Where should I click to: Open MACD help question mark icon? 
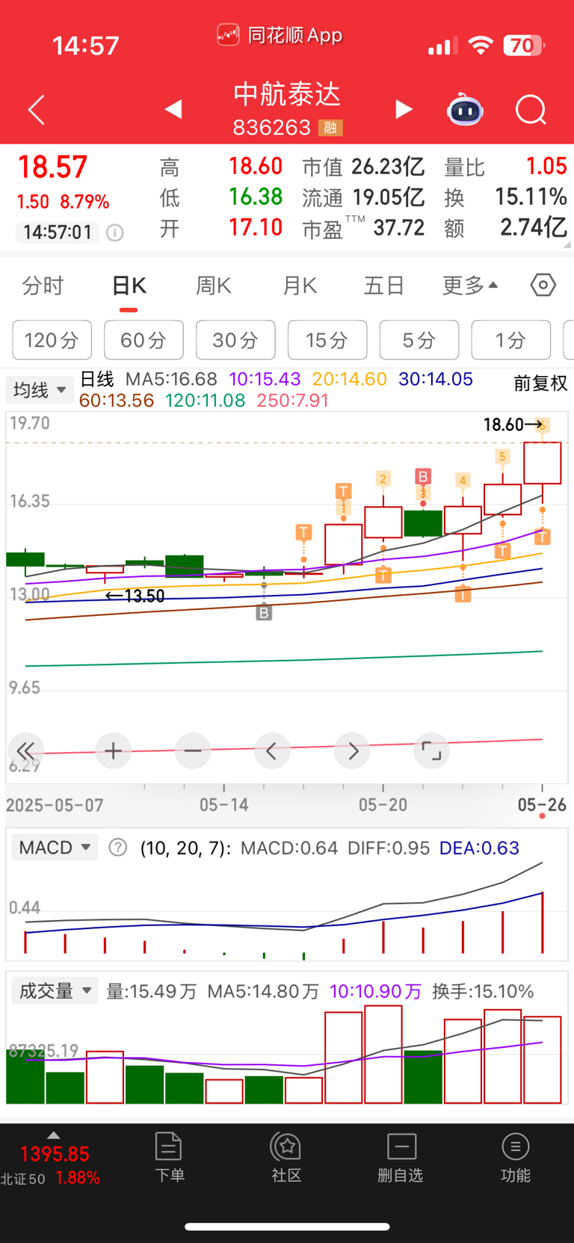[118, 848]
